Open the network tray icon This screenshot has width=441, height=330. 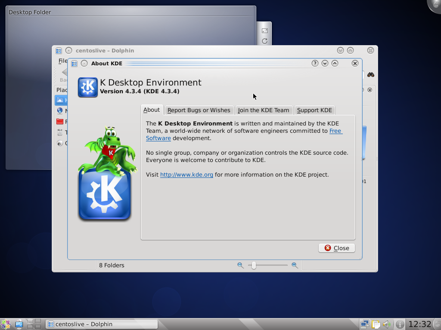coord(365,324)
